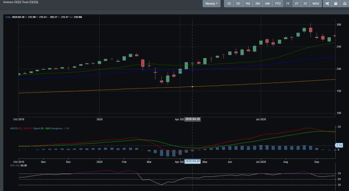Select the 3M time range
349x191 pixels.
tap(257, 4)
